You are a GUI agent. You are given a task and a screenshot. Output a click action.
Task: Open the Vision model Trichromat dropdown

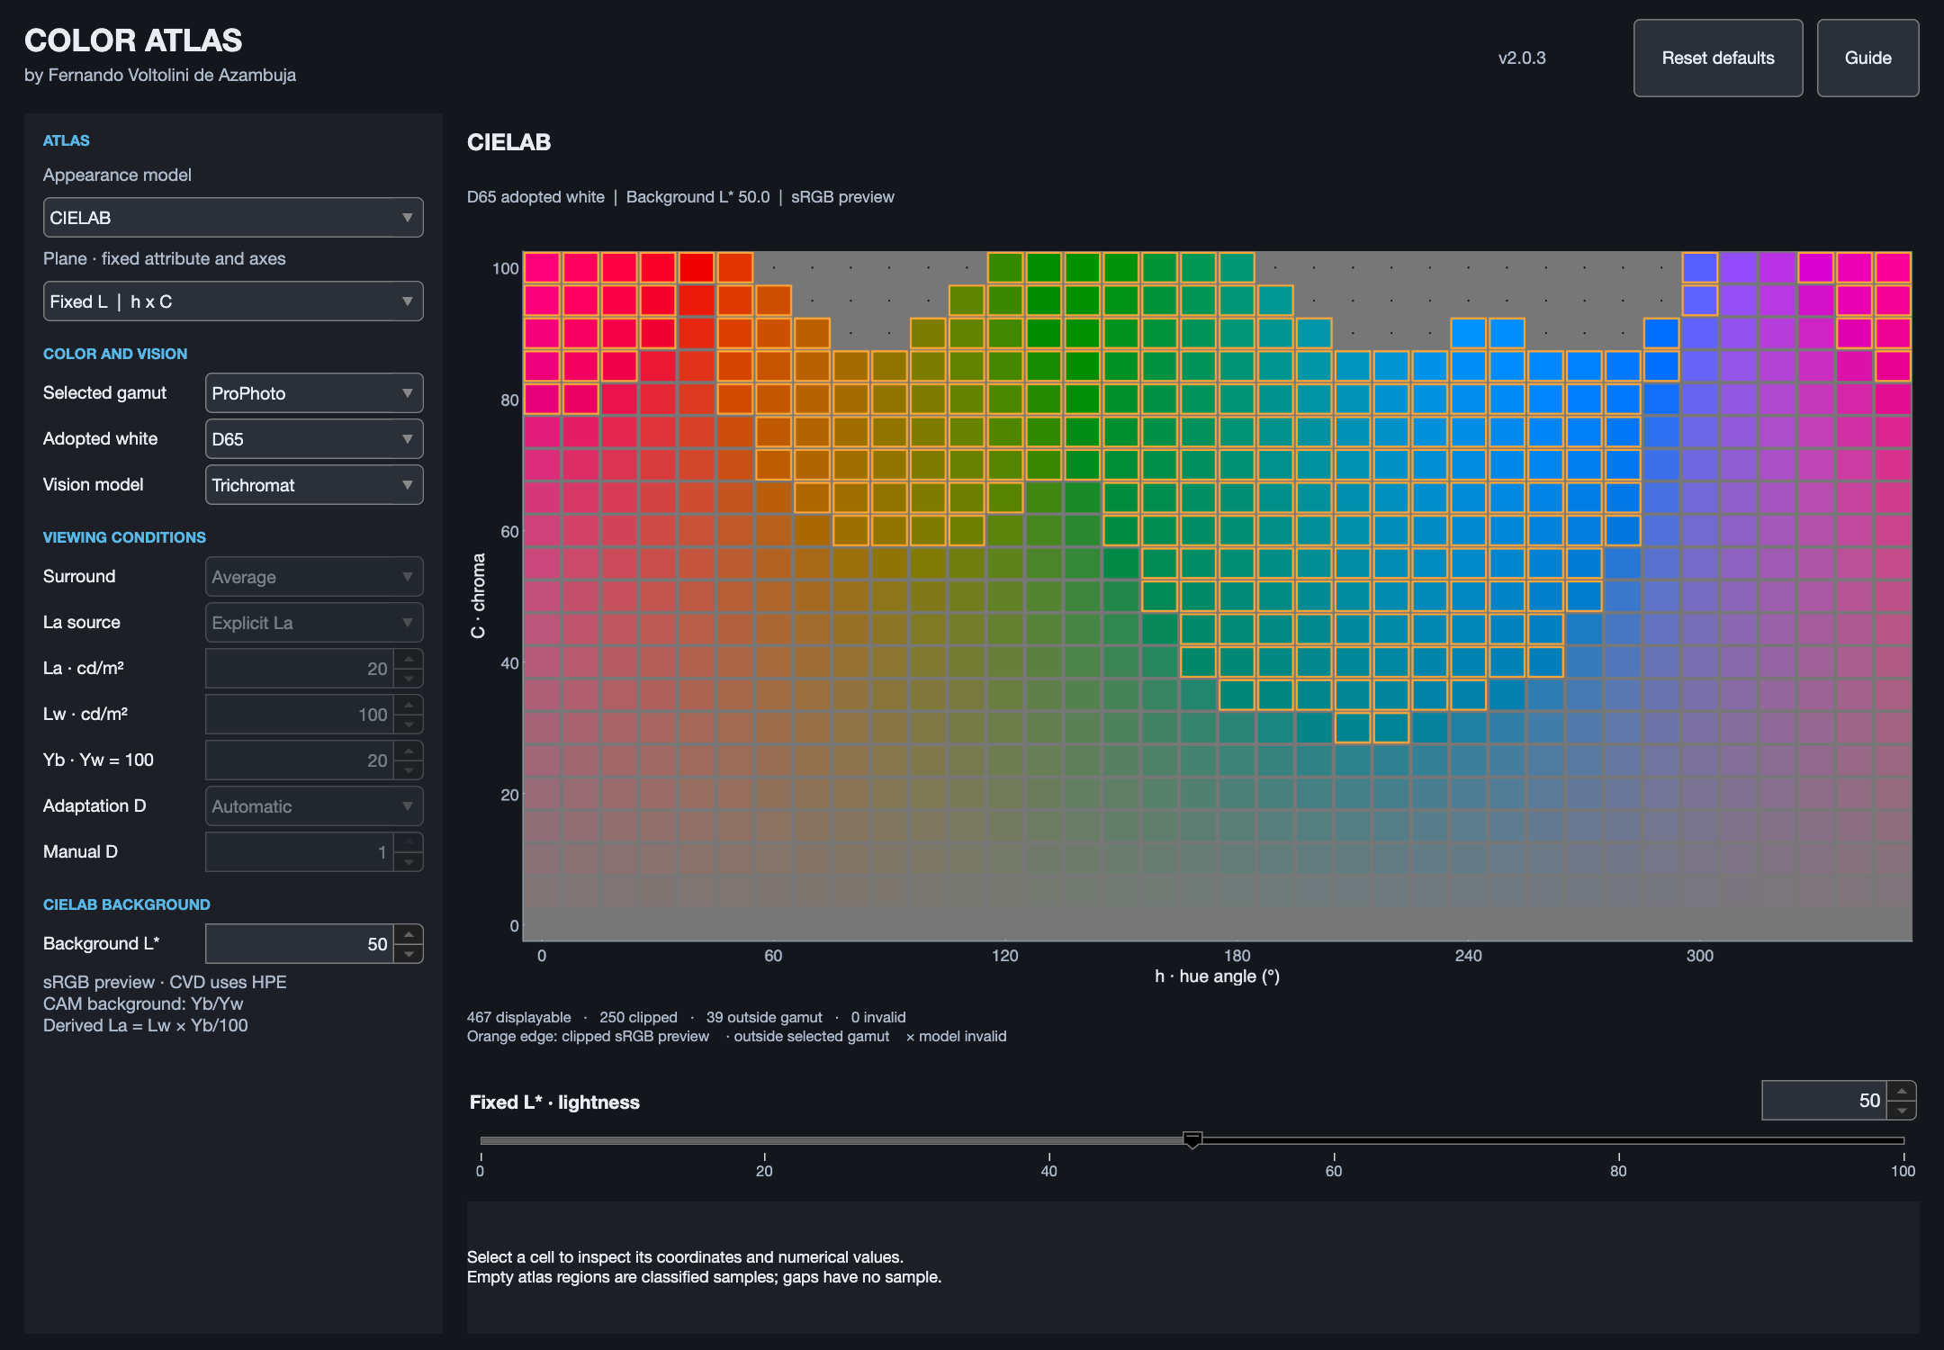pyautogui.click(x=314, y=485)
